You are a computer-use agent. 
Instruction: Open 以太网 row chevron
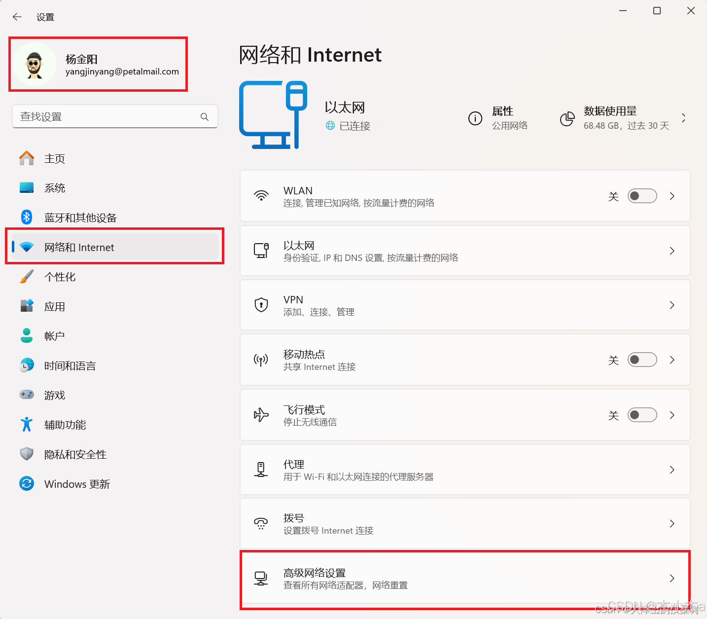pos(672,251)
